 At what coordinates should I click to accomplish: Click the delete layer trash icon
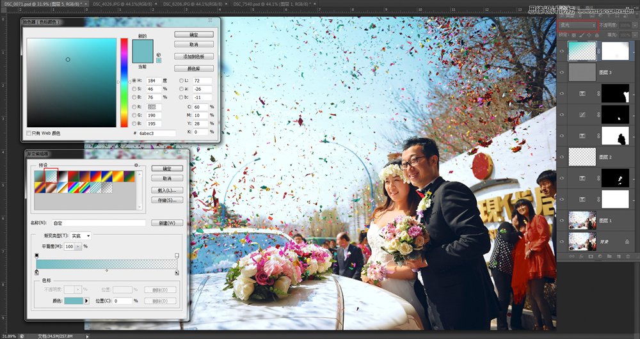(628, 256)
